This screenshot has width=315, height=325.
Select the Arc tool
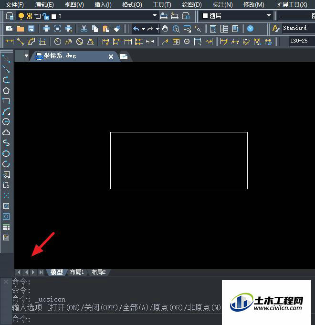click(x=6, y=111)
